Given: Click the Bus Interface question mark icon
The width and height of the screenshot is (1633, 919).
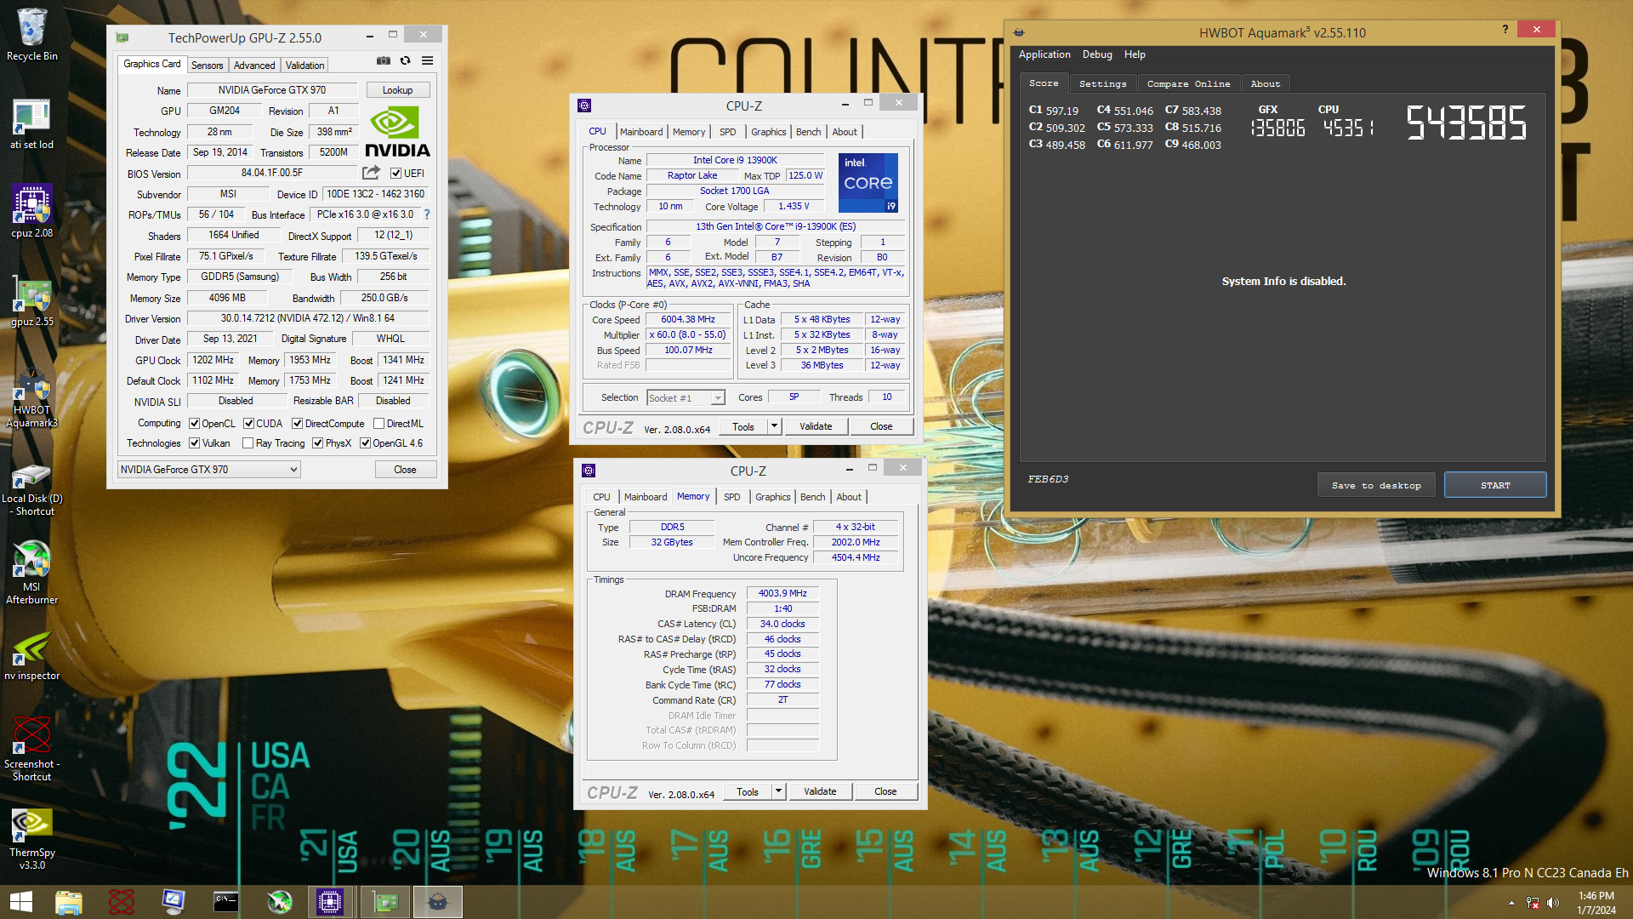Looking at the screenshot, I should coord(427,214).
